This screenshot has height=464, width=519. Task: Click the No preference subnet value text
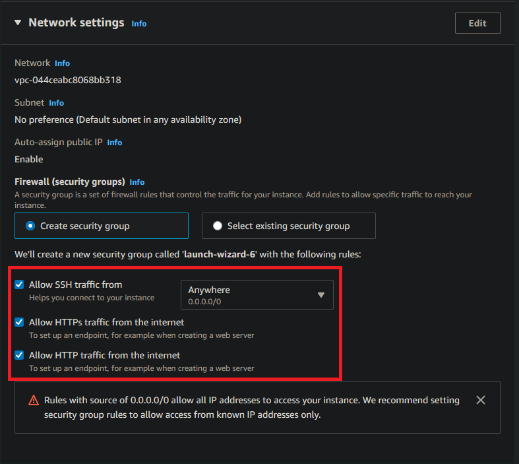[128, 119]
